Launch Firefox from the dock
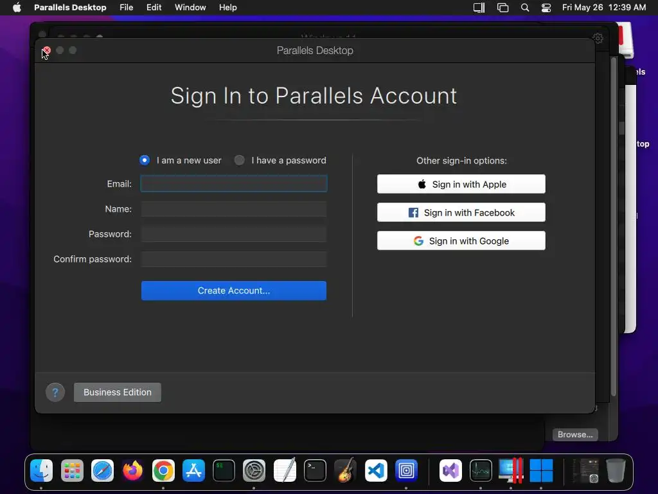658x494 pixels. click(132, 470)
